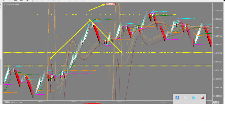The height and width of the screenshot is (121, 225).
Task: Click the 31079.55 price label
Action: pos(217,53)
